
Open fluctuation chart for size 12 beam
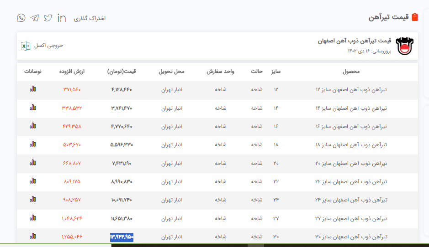click(32, 89)
